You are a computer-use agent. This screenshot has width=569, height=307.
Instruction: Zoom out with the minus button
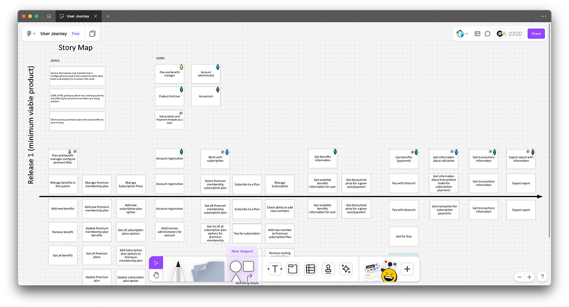click(x=519, y=277)
